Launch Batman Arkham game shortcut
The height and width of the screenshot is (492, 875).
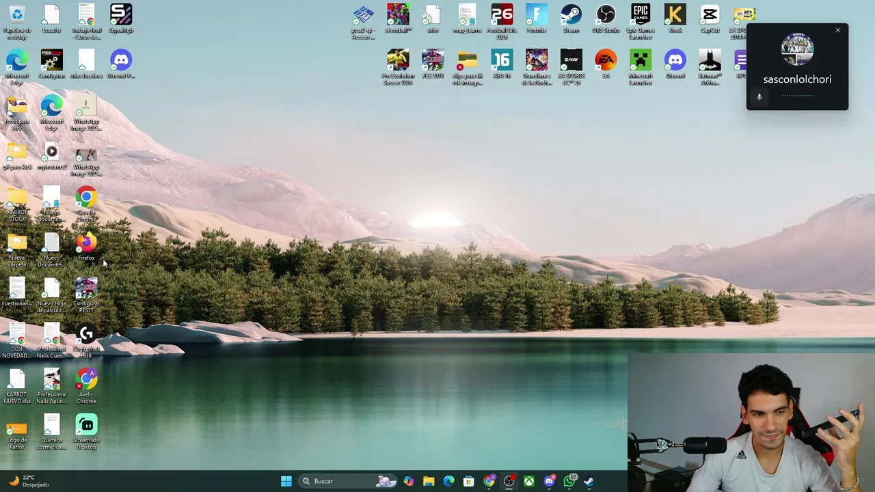710,67
